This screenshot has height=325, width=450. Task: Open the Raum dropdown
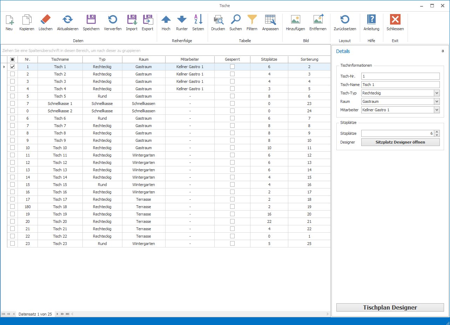pos(437,101)
